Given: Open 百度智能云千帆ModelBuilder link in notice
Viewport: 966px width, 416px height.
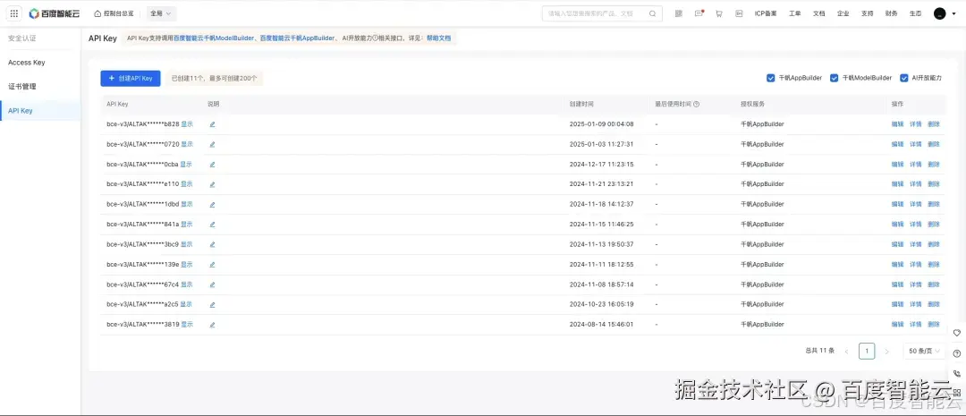Looking at the screenshot, I should click(214, 38).
